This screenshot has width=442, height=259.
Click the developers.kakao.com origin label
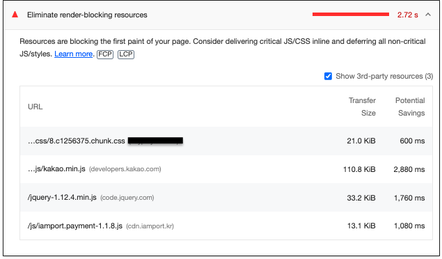coord(125,169)
